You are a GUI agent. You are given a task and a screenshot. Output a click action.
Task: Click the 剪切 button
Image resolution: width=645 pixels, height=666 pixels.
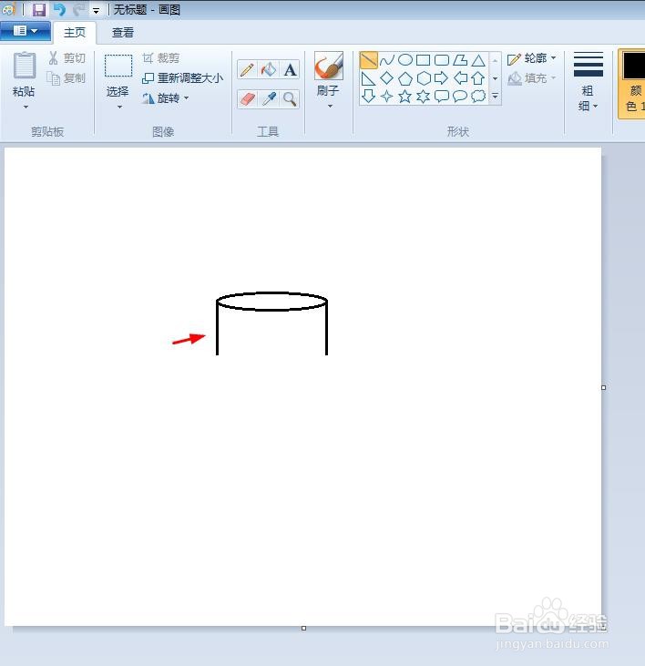point(67,57)
